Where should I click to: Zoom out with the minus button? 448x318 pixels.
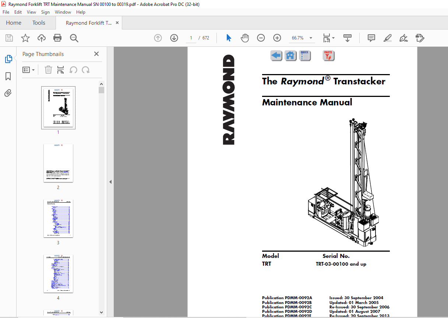(261, 38)
